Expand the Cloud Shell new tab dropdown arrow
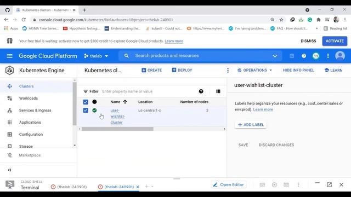This screenshot has height=197, width=351. coord(152,187)
